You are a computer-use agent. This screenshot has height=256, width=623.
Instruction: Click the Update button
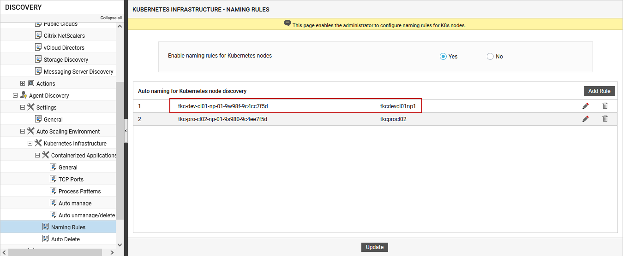(375, 247)
